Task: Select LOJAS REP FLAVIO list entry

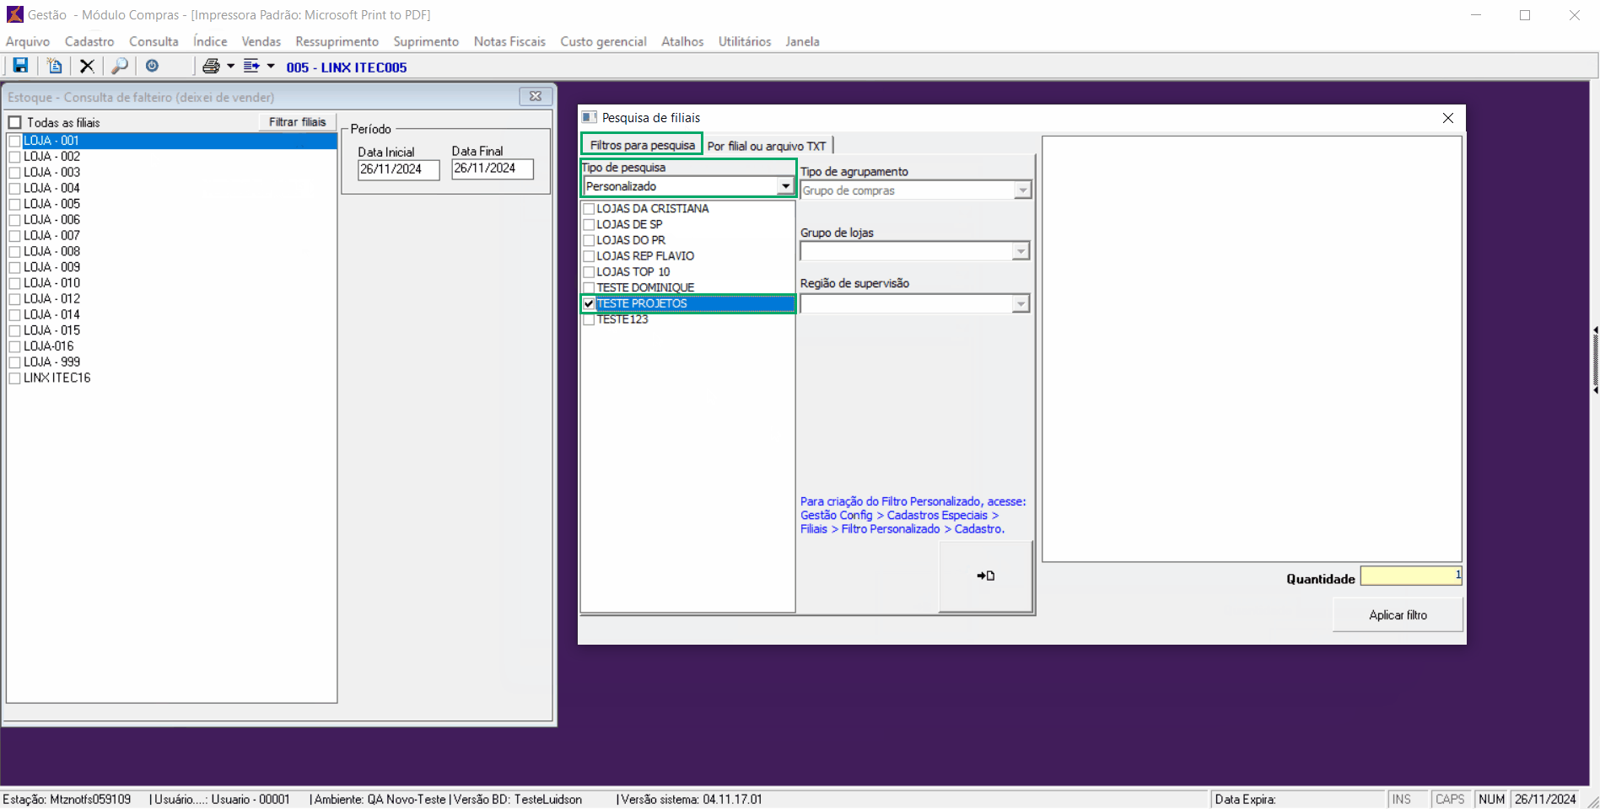Action: (645, 256)
